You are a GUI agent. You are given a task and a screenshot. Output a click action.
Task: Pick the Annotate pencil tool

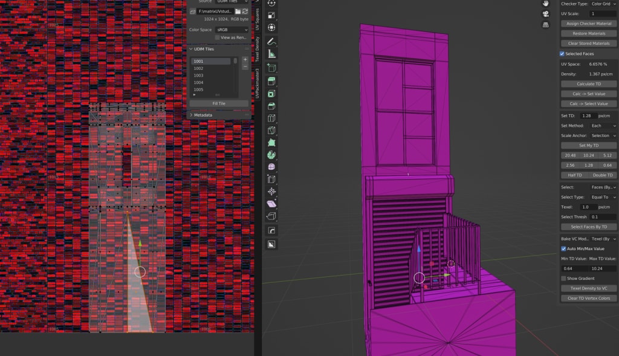click(x=271, y=42)
